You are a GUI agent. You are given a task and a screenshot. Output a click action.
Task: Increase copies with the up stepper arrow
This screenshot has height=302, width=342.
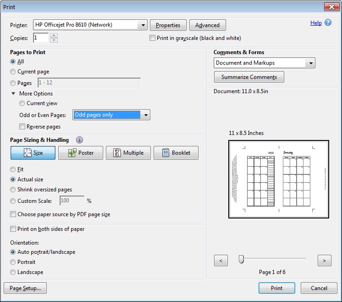point(54,35)
